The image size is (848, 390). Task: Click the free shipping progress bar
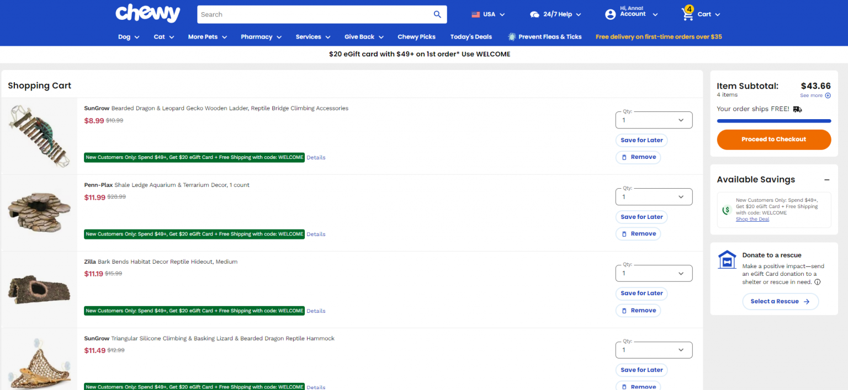(773, 121)
